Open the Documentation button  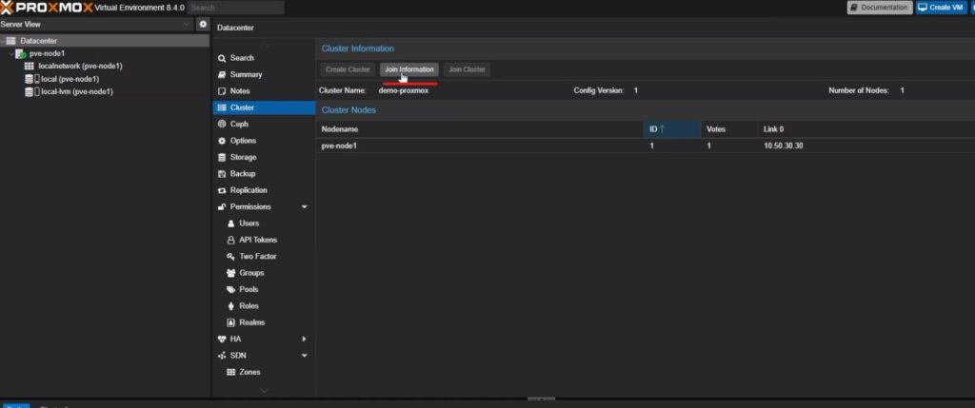(x=879, y=8)
